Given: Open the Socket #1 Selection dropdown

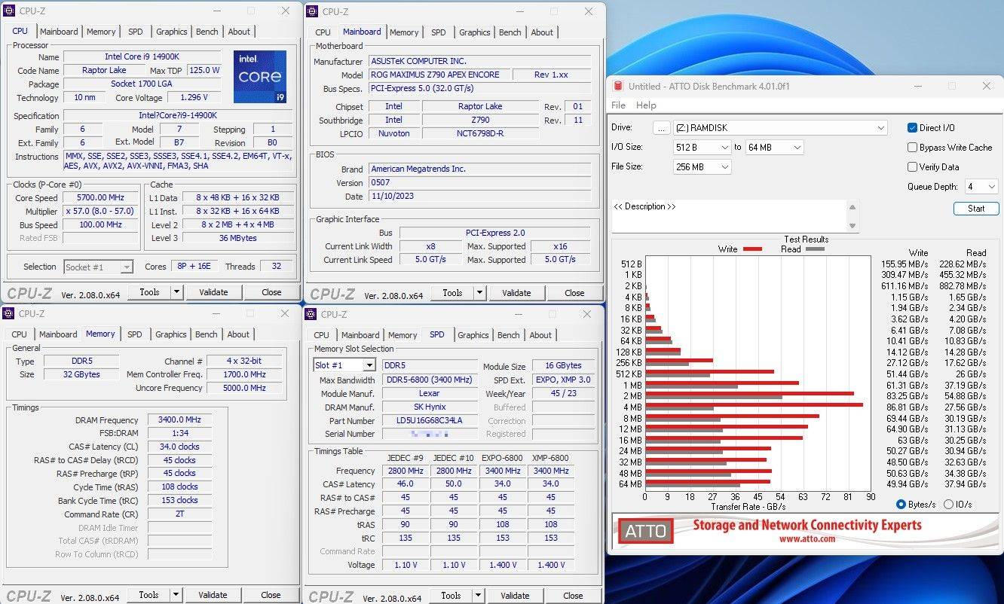Looking at the screenshot, I should pos(98,267).
